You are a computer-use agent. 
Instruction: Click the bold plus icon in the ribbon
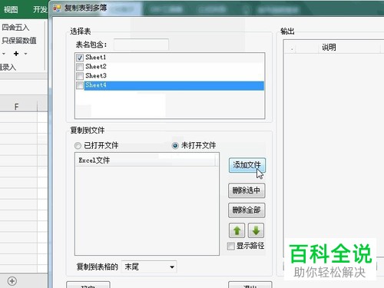point(16,54)
